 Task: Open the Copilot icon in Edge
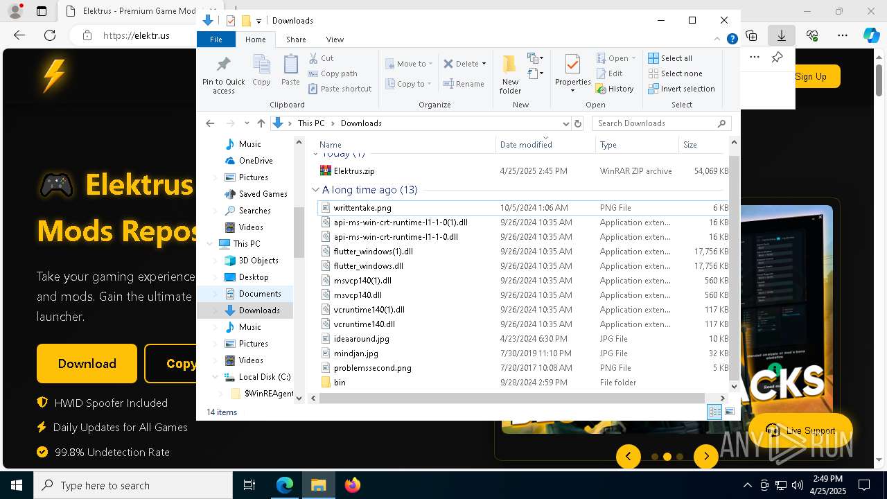point(871,35)
